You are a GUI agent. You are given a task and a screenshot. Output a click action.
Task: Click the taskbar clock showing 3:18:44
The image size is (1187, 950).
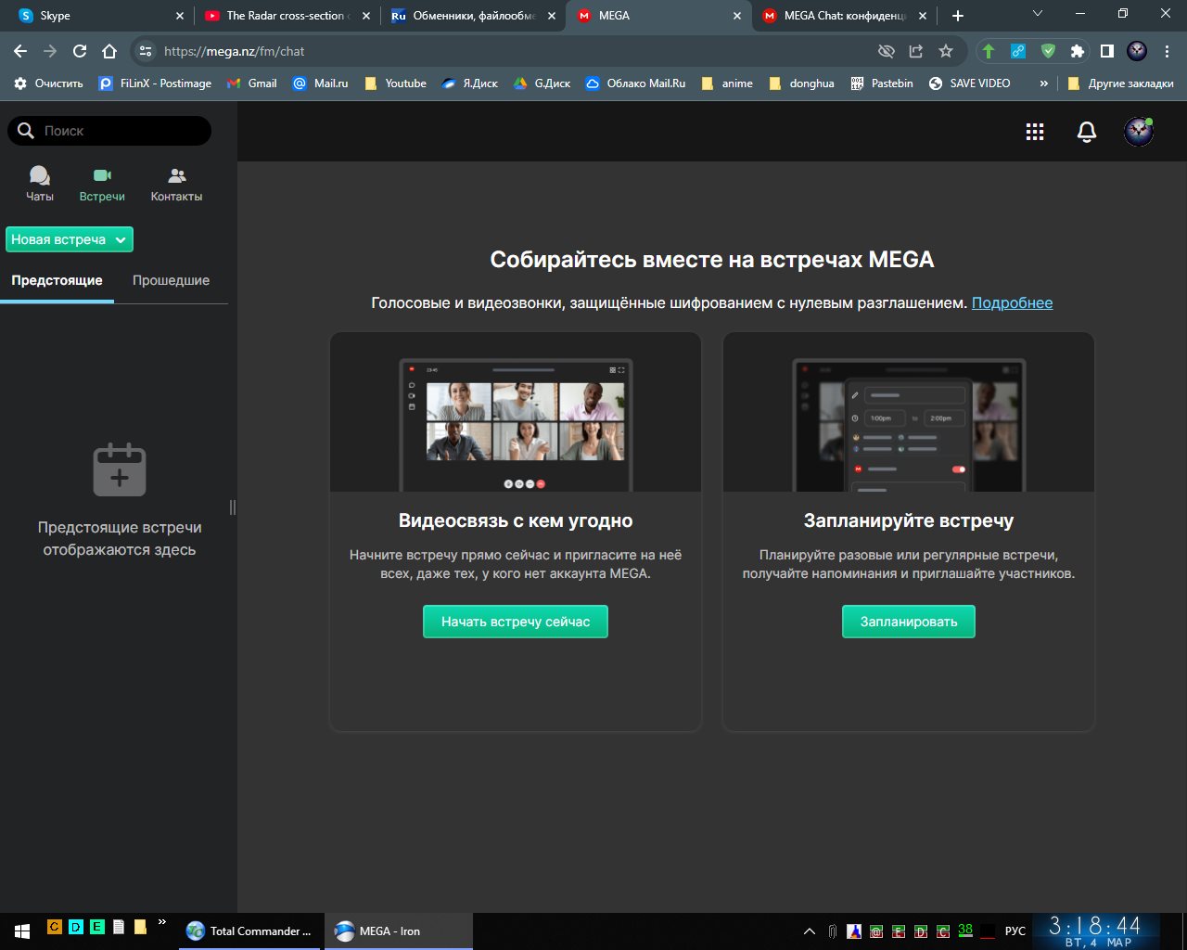(x=1095, y=931)
